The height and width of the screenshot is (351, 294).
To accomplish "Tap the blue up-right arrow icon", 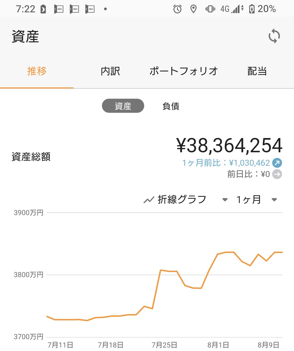I will [x=277, y=163].
